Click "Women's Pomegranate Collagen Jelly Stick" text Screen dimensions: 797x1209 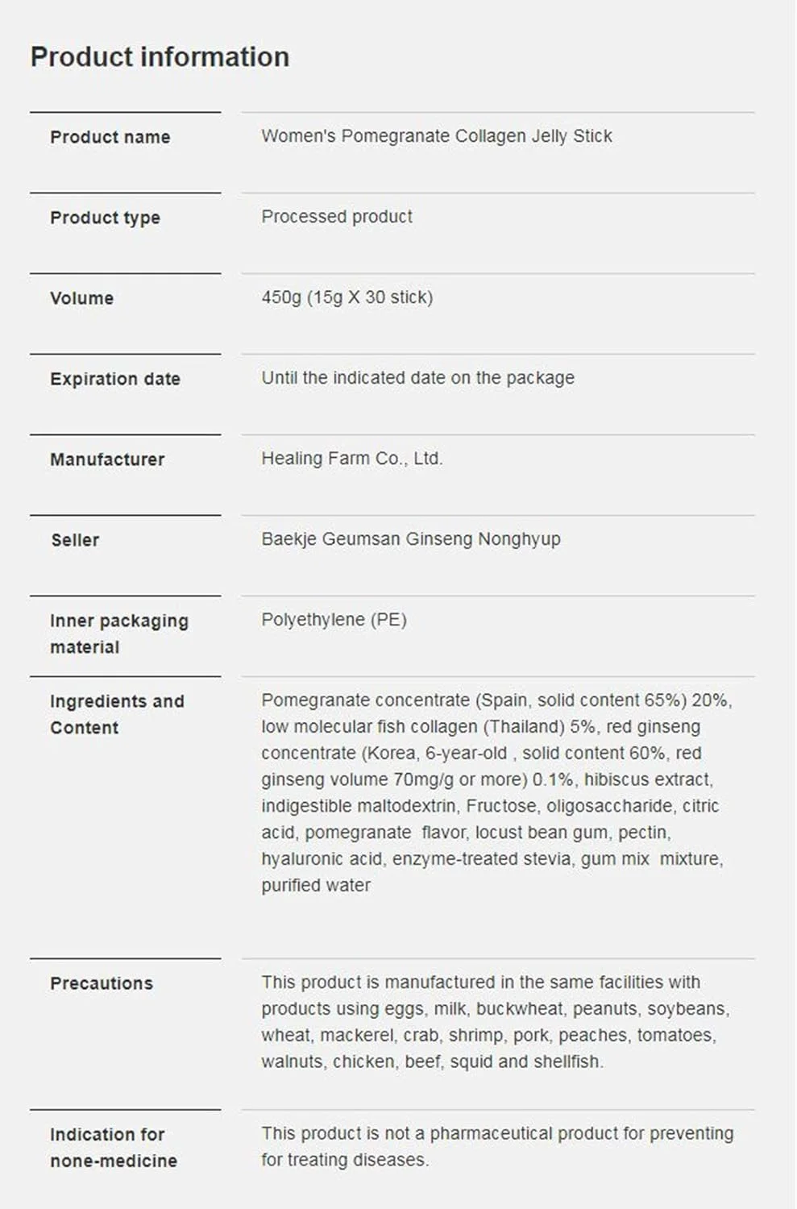pos(436,136)
